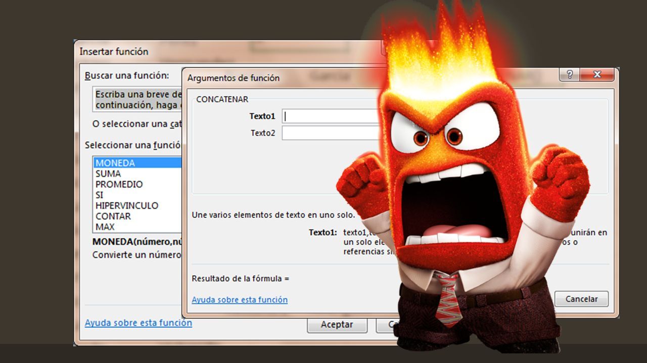The image size is (647, 363).
Task: Click the "O seleccionar una" category label
Action: (x=136, y=124)
